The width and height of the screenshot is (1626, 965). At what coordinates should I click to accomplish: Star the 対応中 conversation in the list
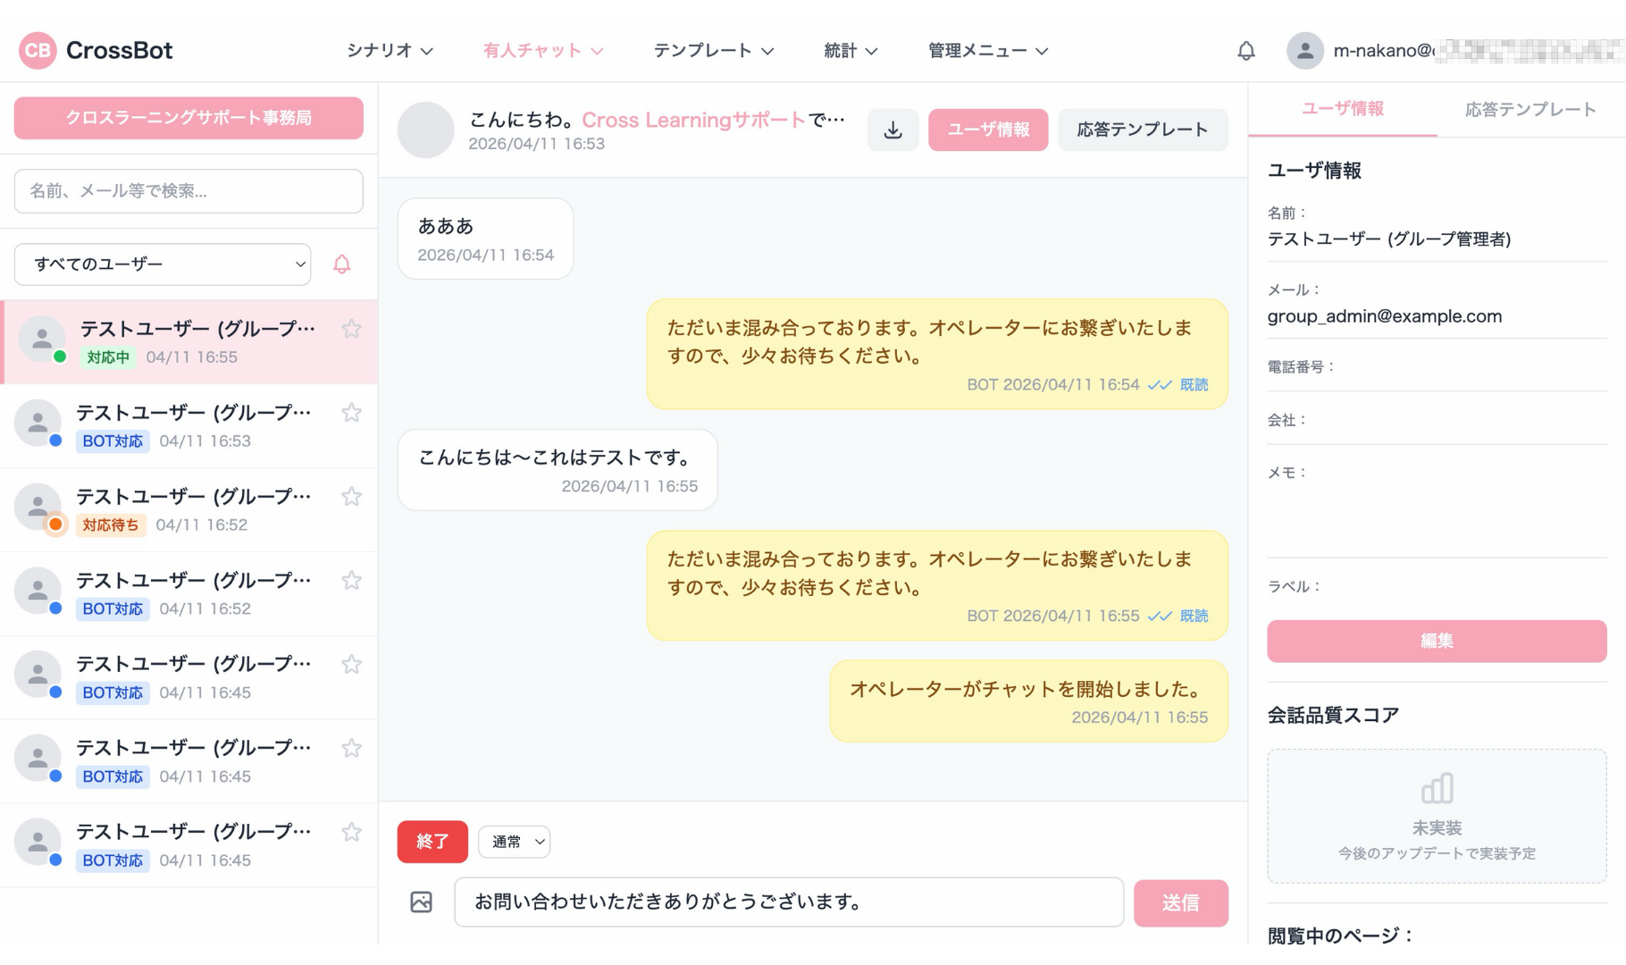351,329
